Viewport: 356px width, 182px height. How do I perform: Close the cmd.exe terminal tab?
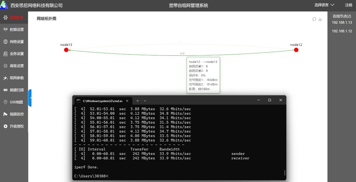pyautogui.click(x=127, y=101)
